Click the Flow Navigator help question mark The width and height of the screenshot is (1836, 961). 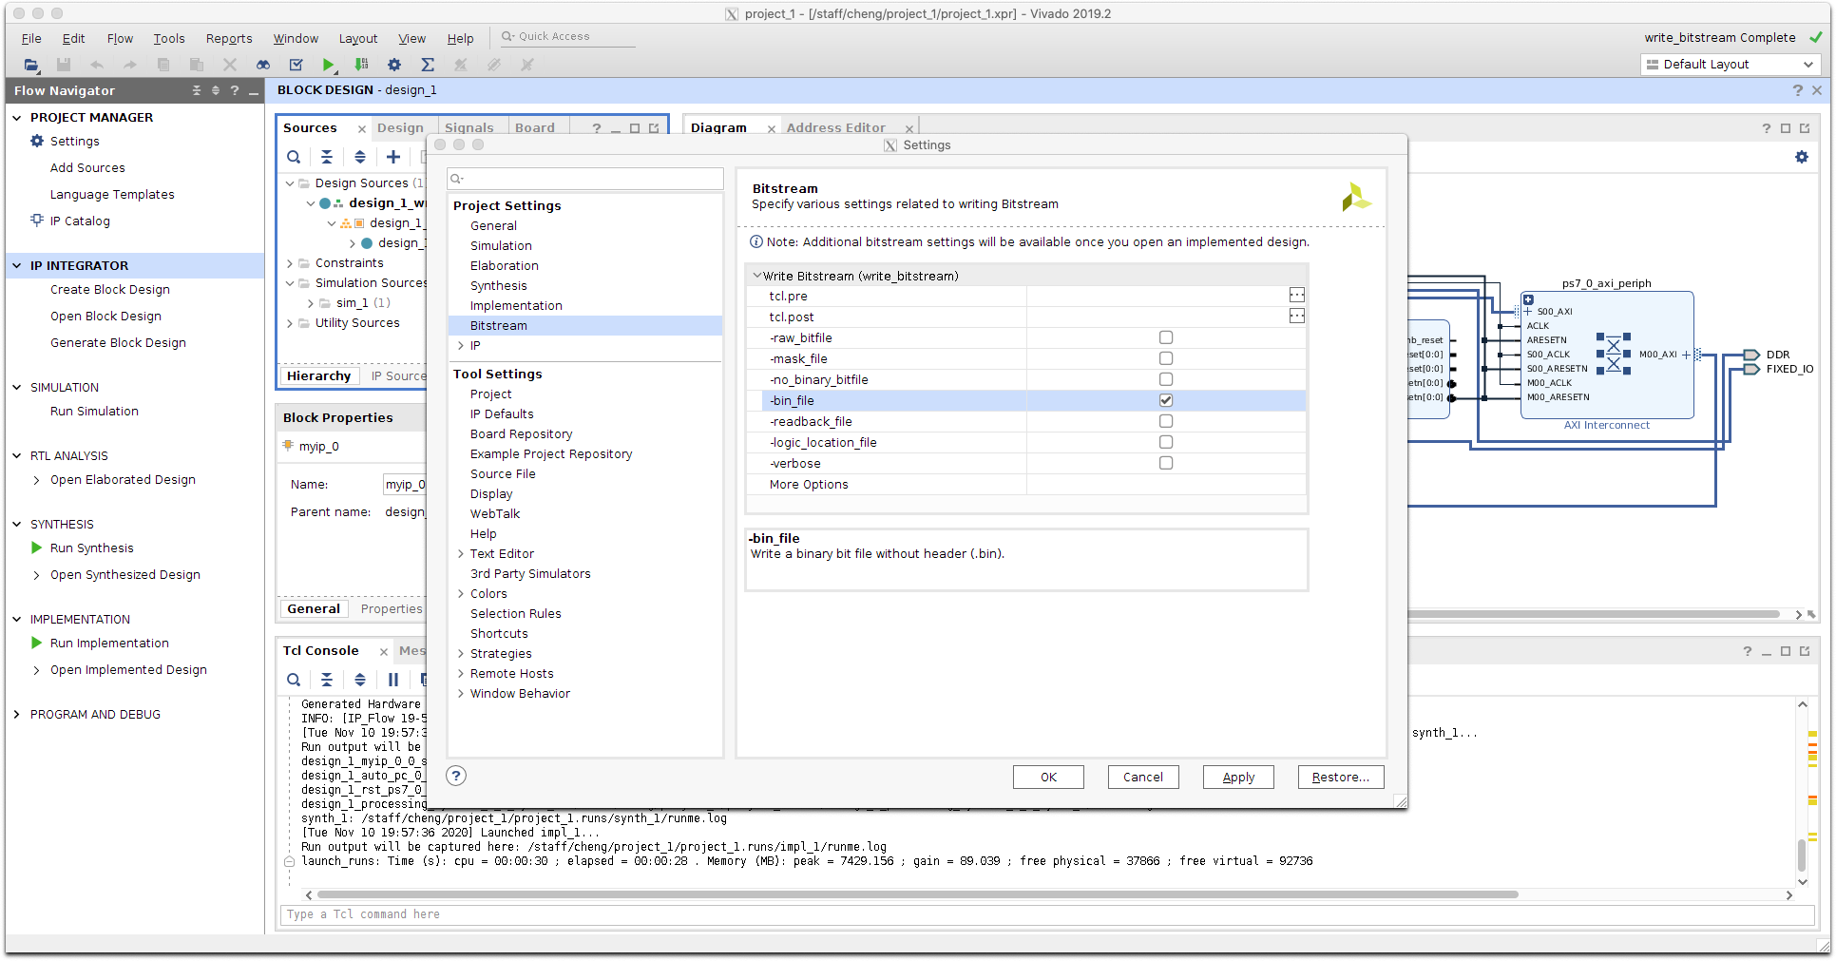click(235, 90)
